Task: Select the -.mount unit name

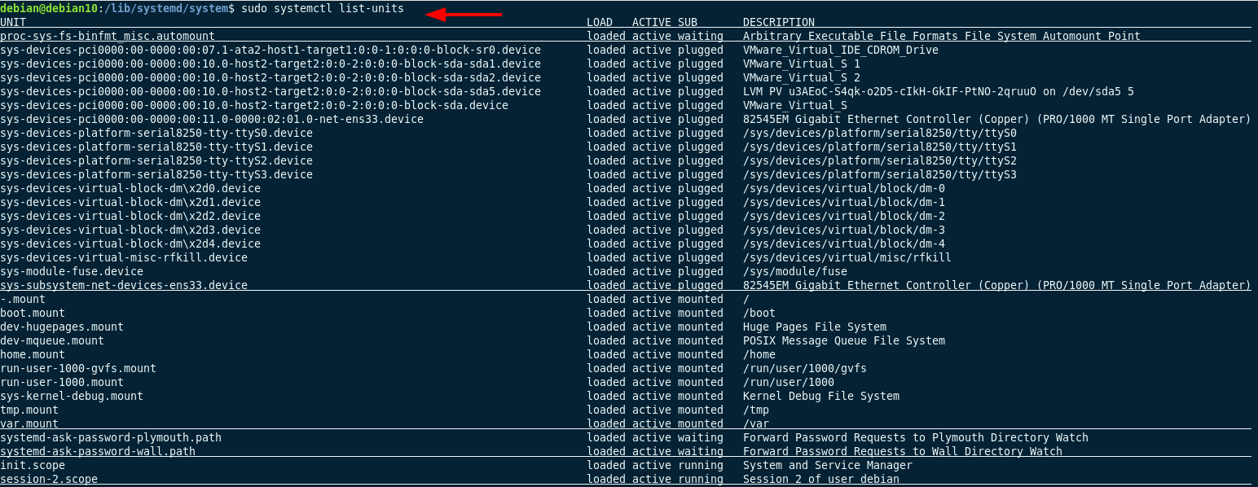Action: coord(23,299)
